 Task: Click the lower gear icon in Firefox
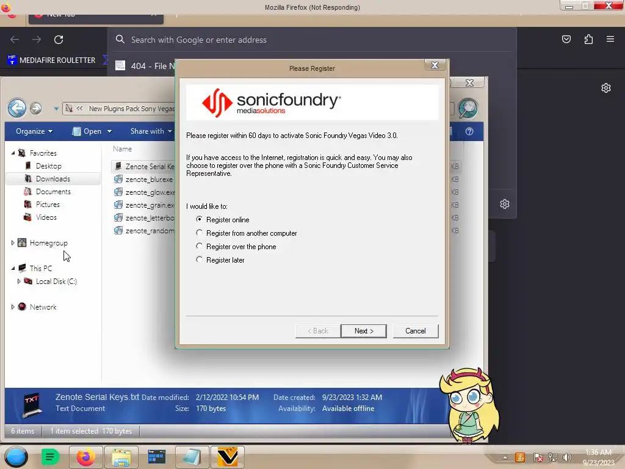pyautogui.click(x=505, y=204)
